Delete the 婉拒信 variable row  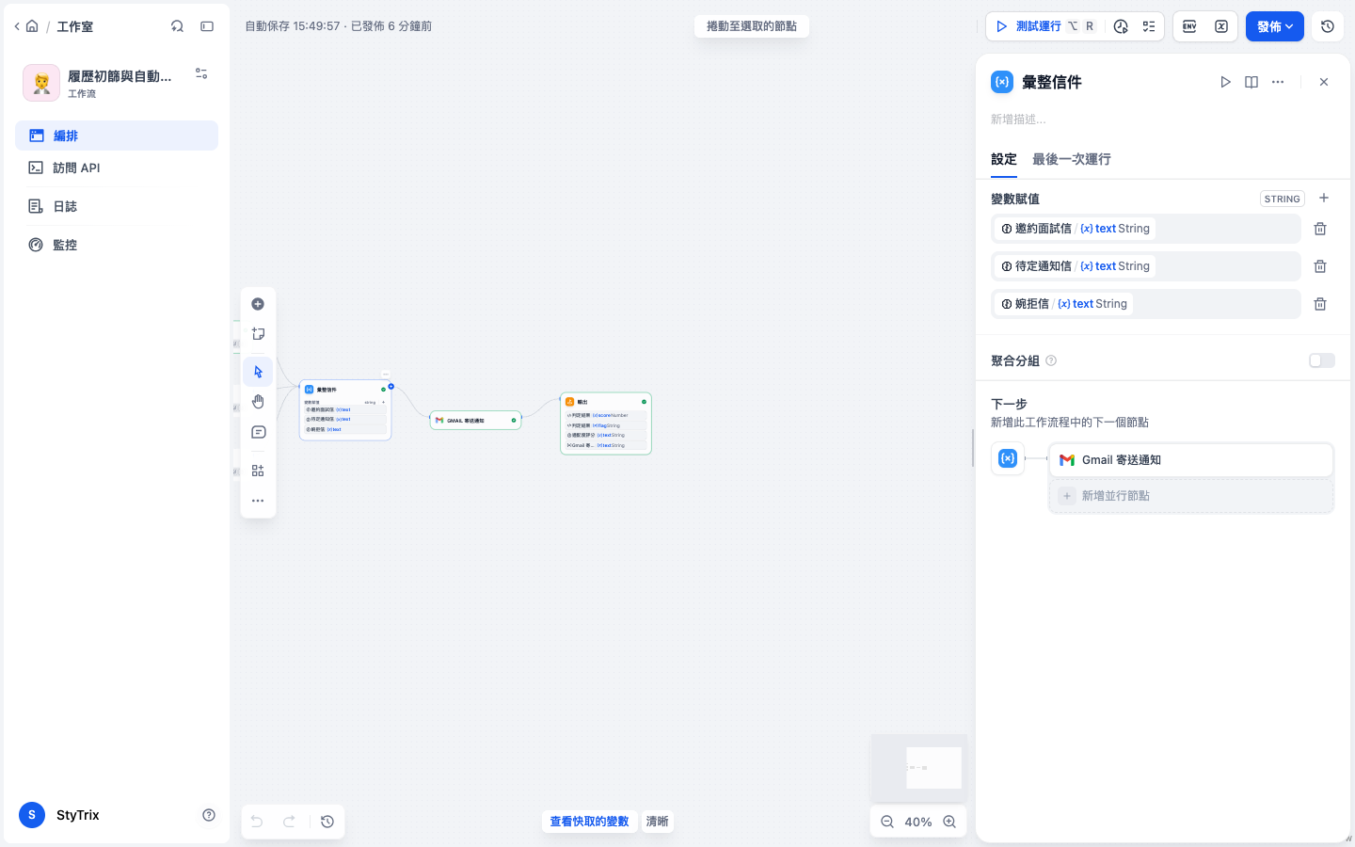pyautogui.click(x=1320, y=304)
